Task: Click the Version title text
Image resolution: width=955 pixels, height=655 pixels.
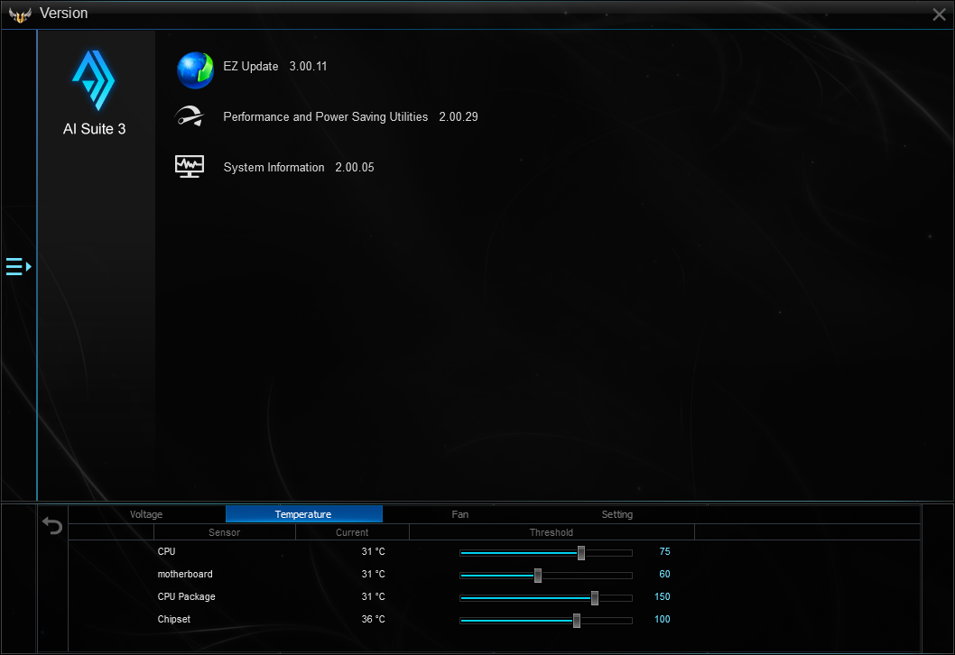Action: tap(64, 14)
